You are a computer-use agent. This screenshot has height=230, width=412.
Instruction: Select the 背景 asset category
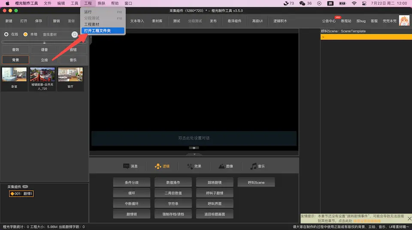[15, 60]
